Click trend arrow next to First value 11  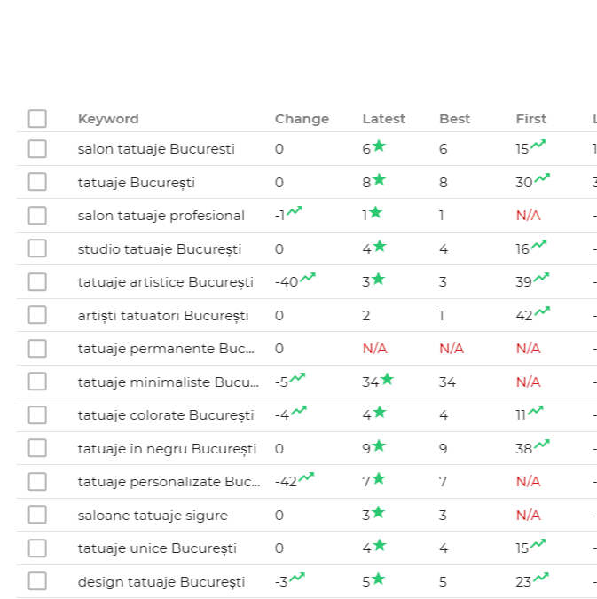coord(535,412)
